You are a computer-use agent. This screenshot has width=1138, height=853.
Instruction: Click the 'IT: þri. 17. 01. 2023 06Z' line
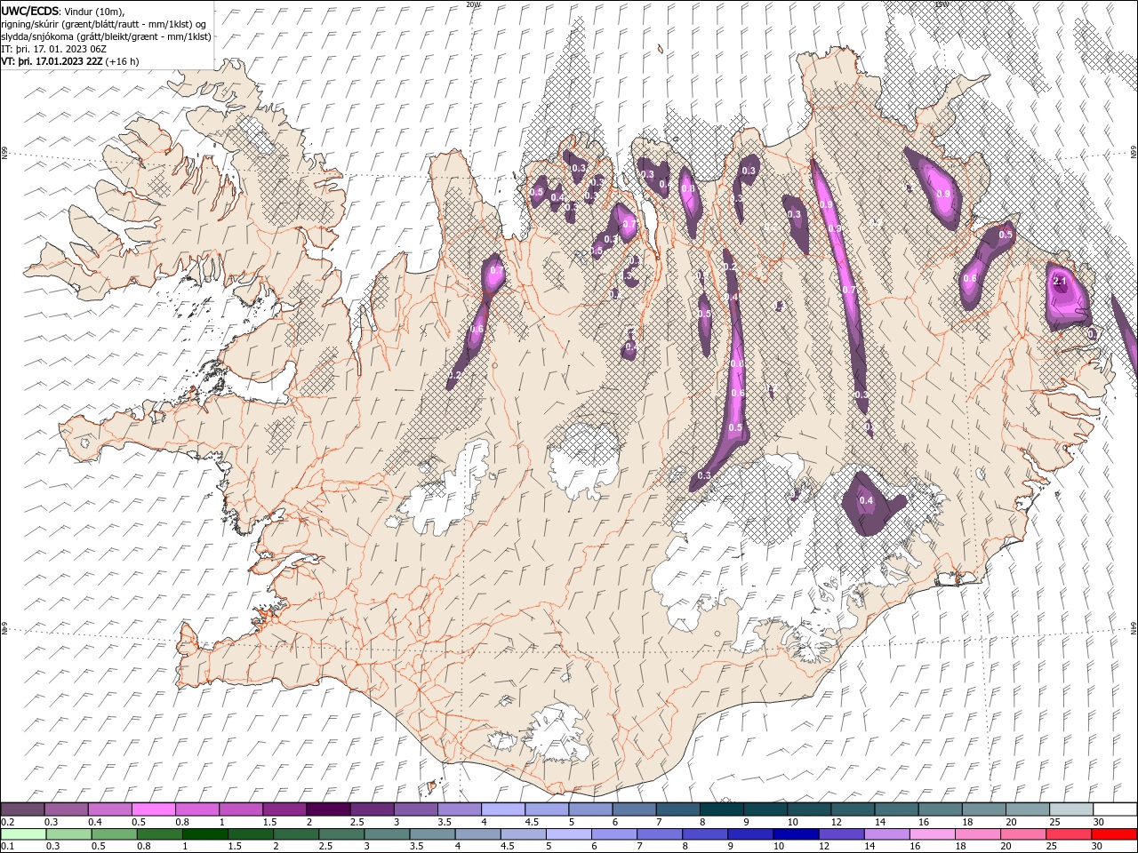(x=54, y=49)
